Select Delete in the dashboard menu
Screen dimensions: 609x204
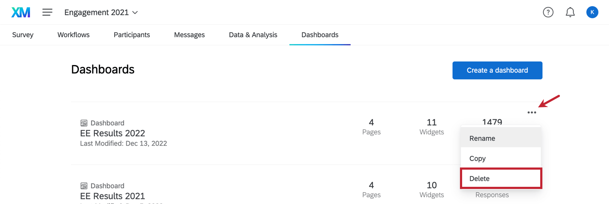tap(479, 179)
